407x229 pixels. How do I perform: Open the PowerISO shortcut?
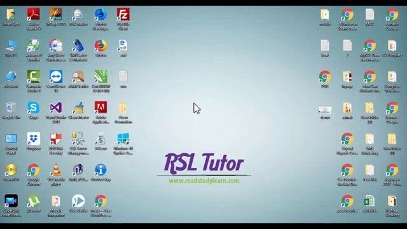11,170
